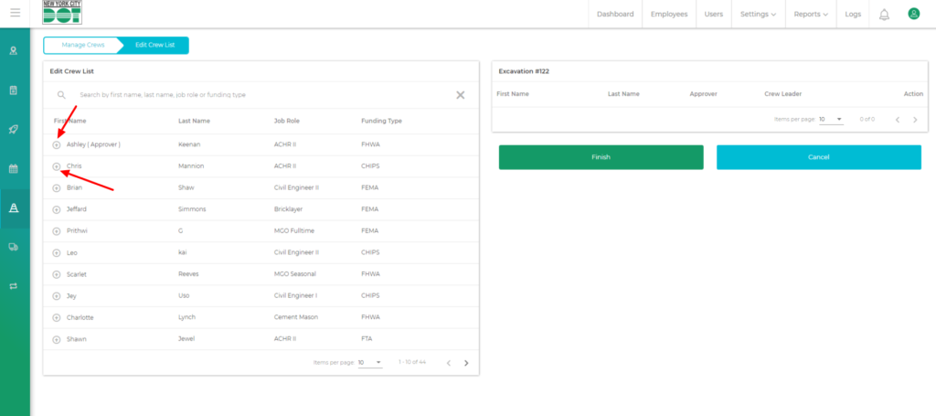The image size is (936, 416).
Task: Click the Cancel button
Action: [x=818, y=157]
